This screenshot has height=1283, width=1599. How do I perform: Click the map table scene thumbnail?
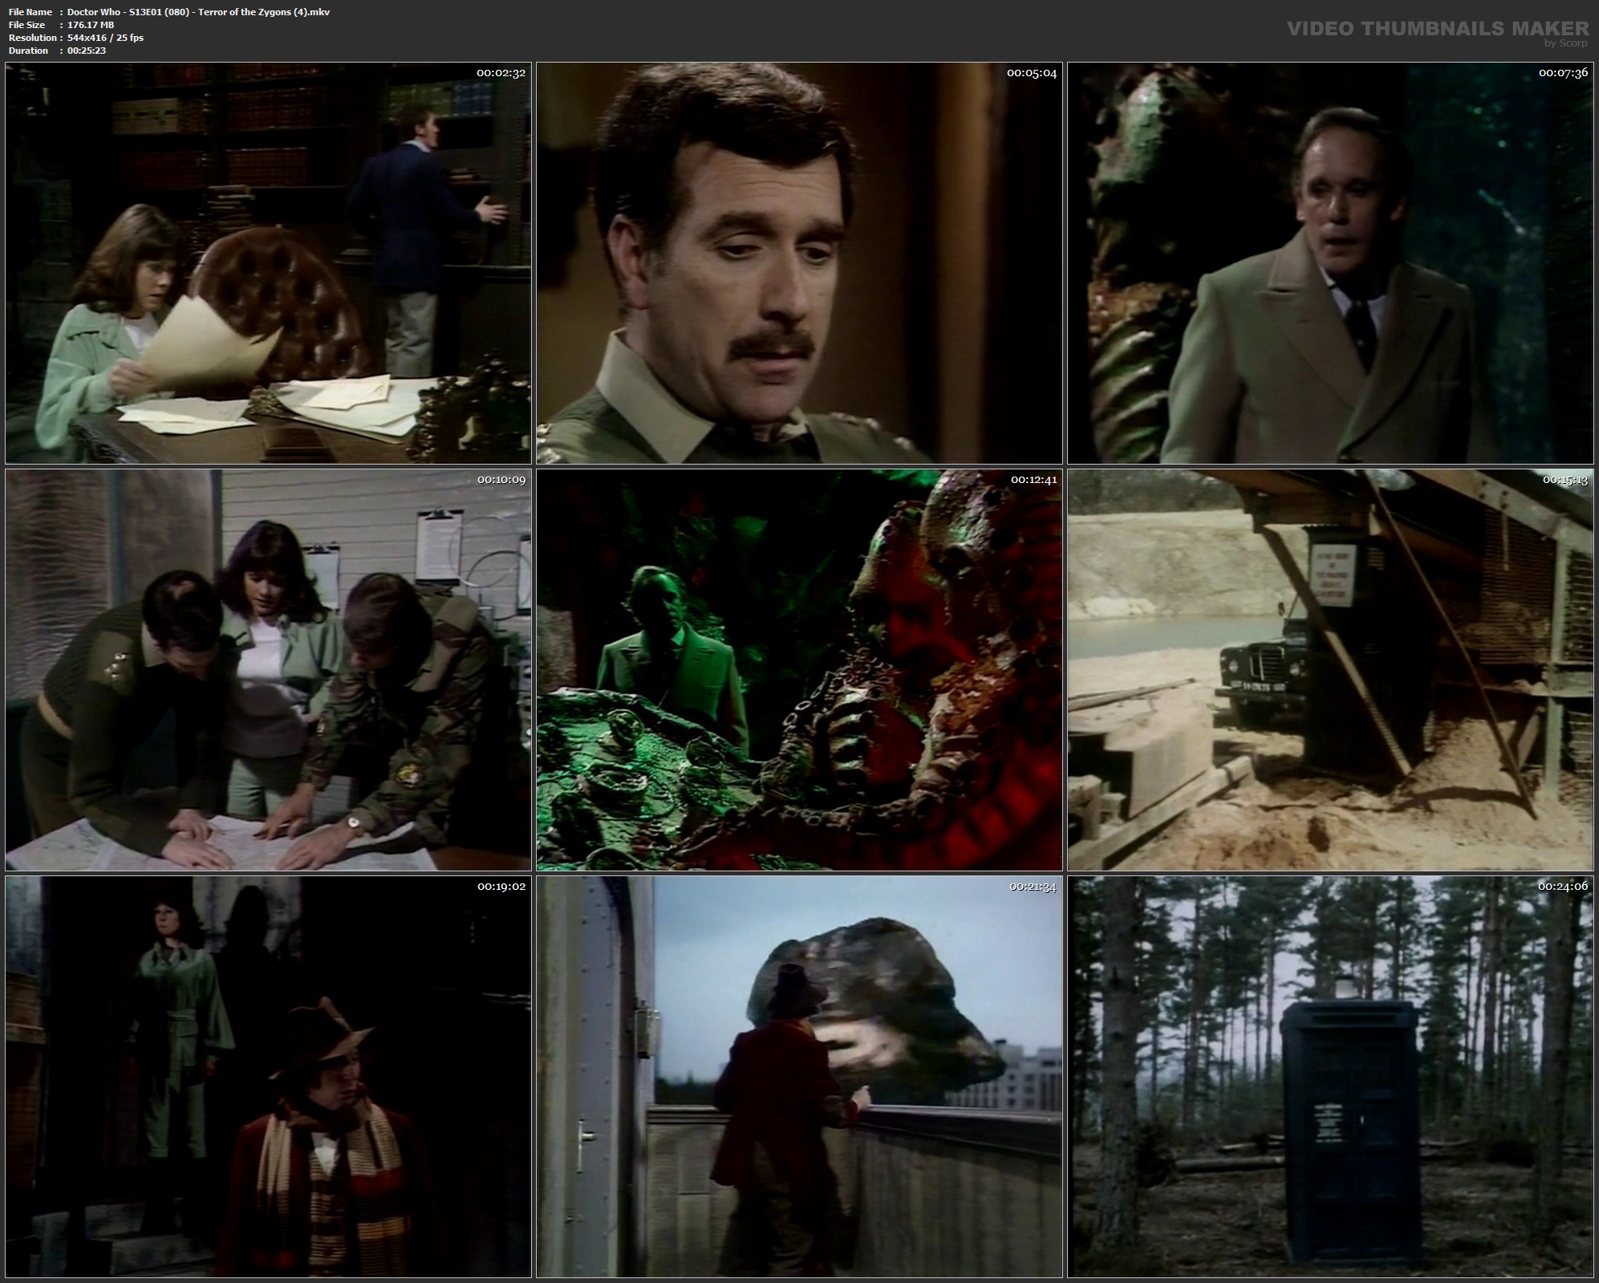pyautogui.click(x=268, y=670)
